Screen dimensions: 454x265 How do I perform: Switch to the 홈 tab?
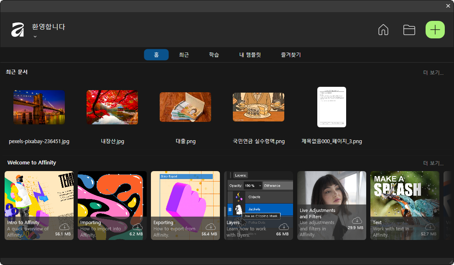point(156,55)
